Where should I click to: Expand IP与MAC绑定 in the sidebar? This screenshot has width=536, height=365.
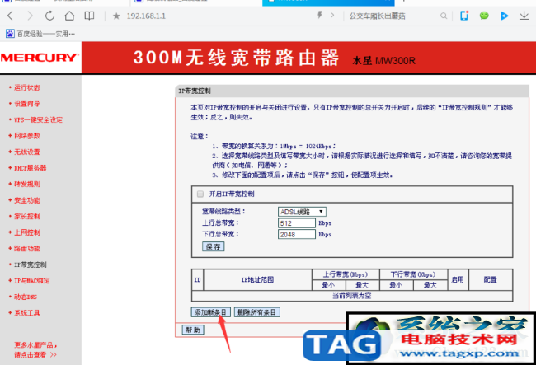[31, 281]
